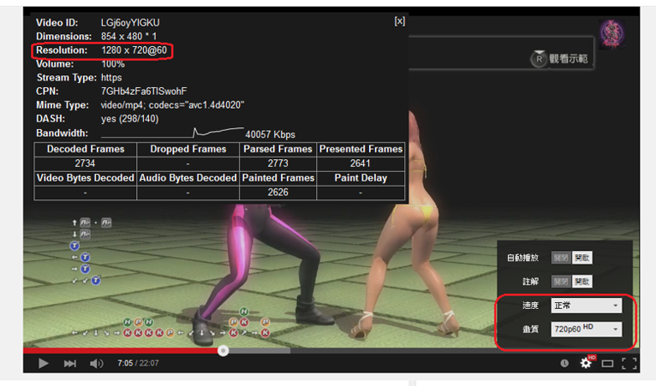Click the Parsed Frames value 2773
656x386 pixels.
[x=277, y=163]
